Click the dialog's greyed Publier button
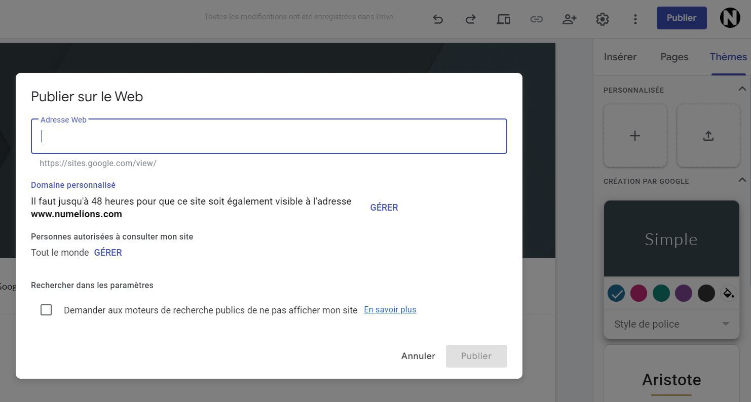The image size is (751, 402). point(476,356)
